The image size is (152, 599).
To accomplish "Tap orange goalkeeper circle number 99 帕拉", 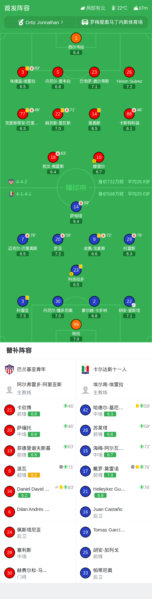I will click(76, 324).
